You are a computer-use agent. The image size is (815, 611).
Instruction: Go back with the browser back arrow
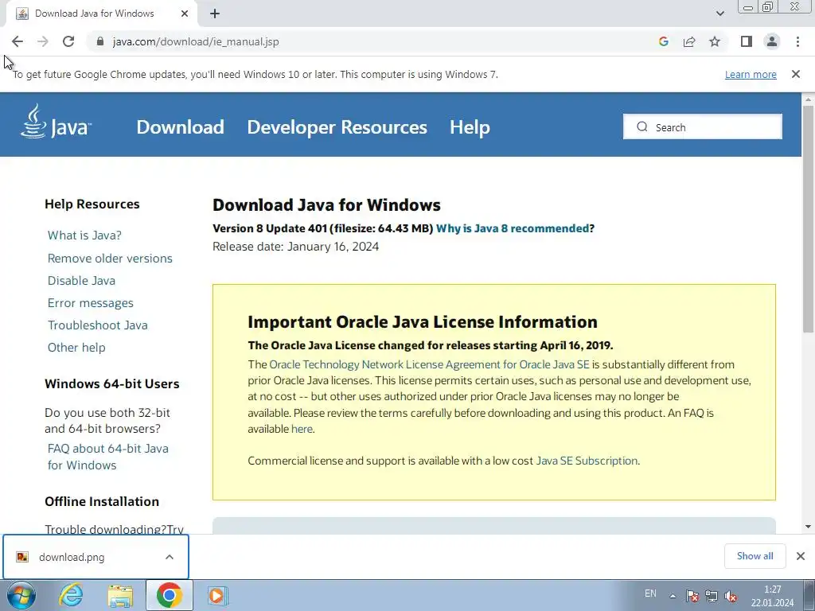point(18,41)
